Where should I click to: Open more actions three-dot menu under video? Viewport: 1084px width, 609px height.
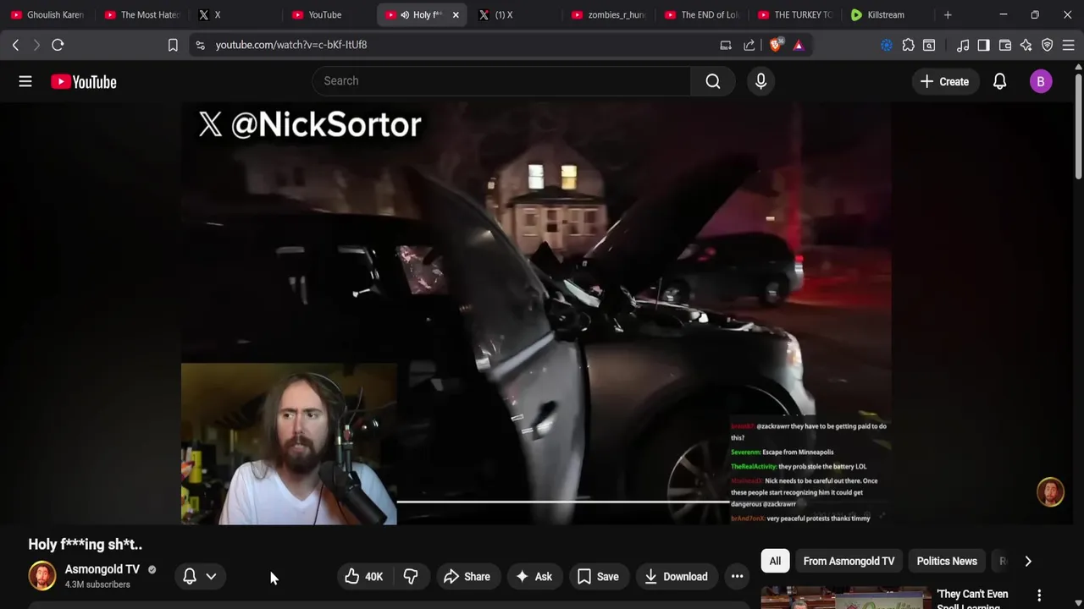point(737,577)
